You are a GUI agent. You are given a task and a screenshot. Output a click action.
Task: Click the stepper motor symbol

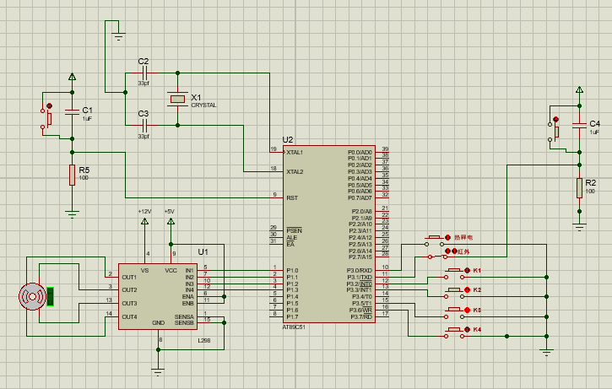click(x=35, y=296)
